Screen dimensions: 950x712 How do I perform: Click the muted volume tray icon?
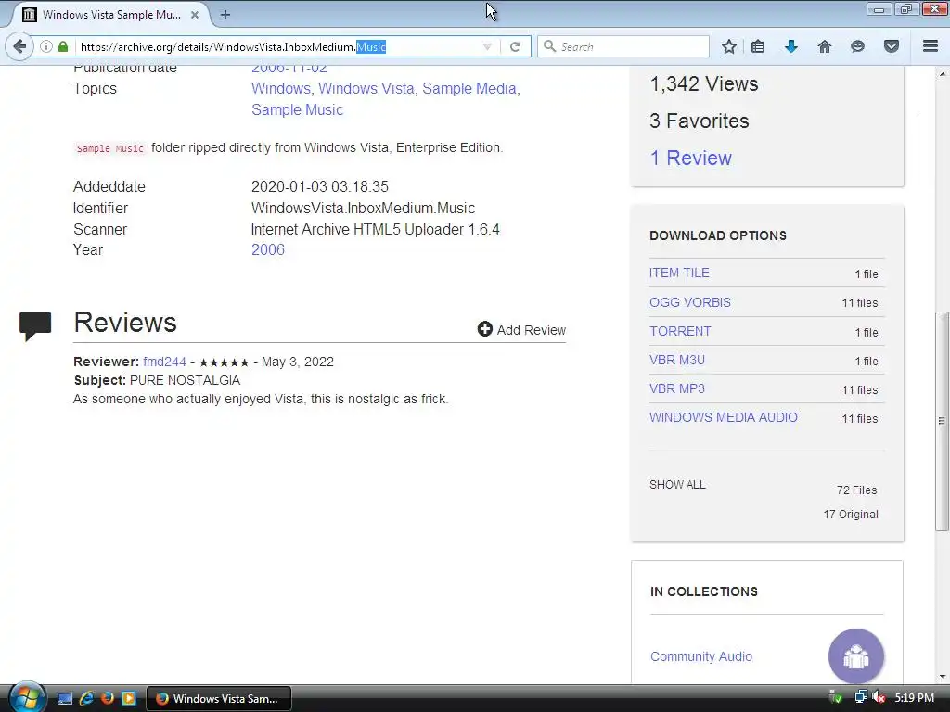coord(879,698)
